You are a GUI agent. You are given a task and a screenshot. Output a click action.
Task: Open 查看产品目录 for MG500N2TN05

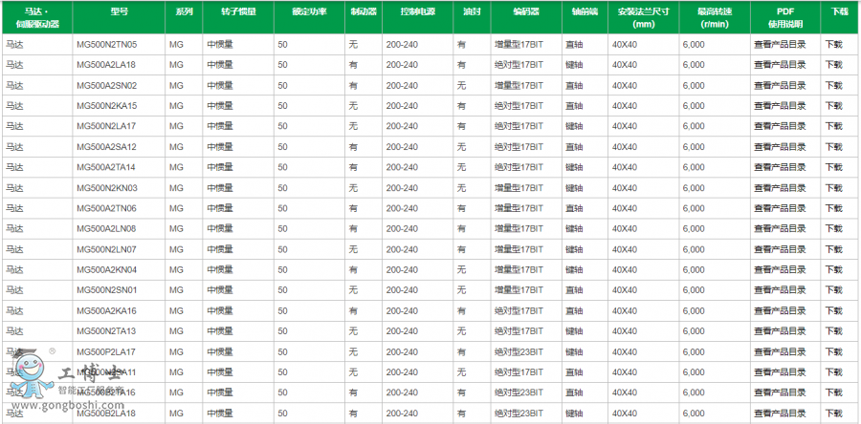pos(780,44)
